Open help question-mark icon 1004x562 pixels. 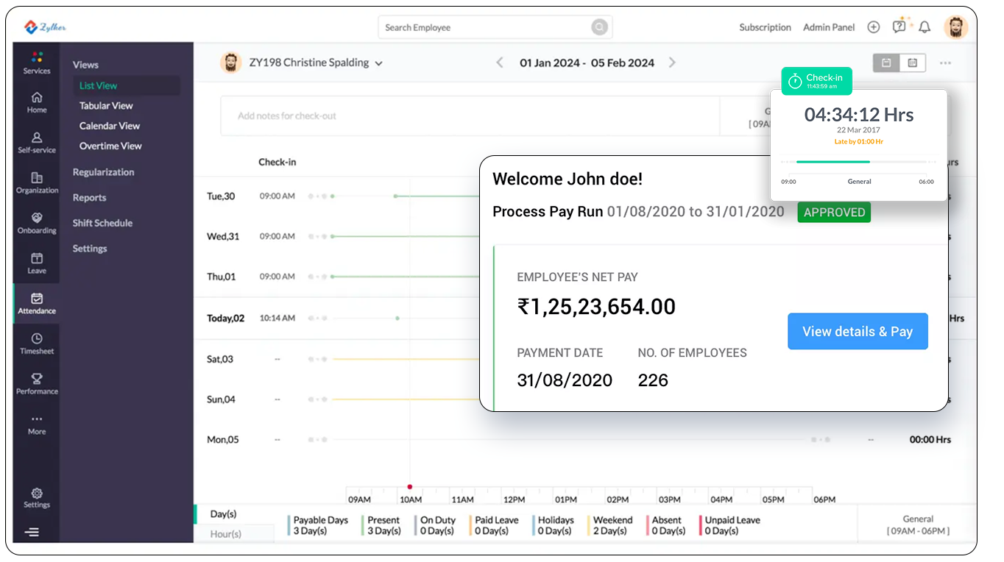coord(899,26)
